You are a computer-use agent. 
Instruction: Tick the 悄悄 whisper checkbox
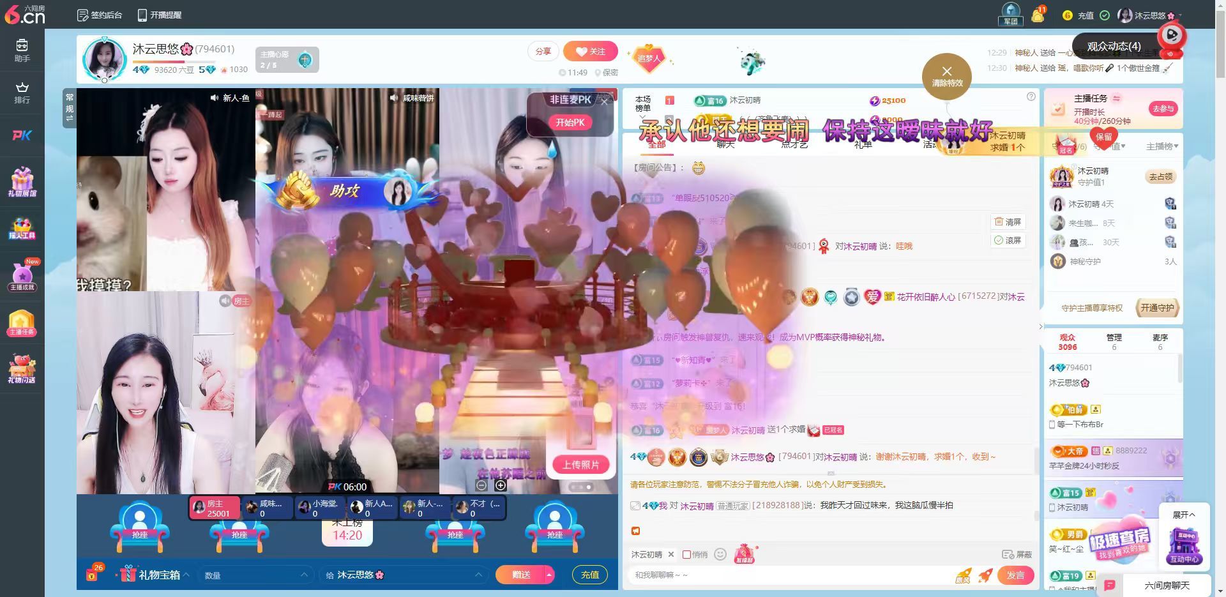(687, 554)
